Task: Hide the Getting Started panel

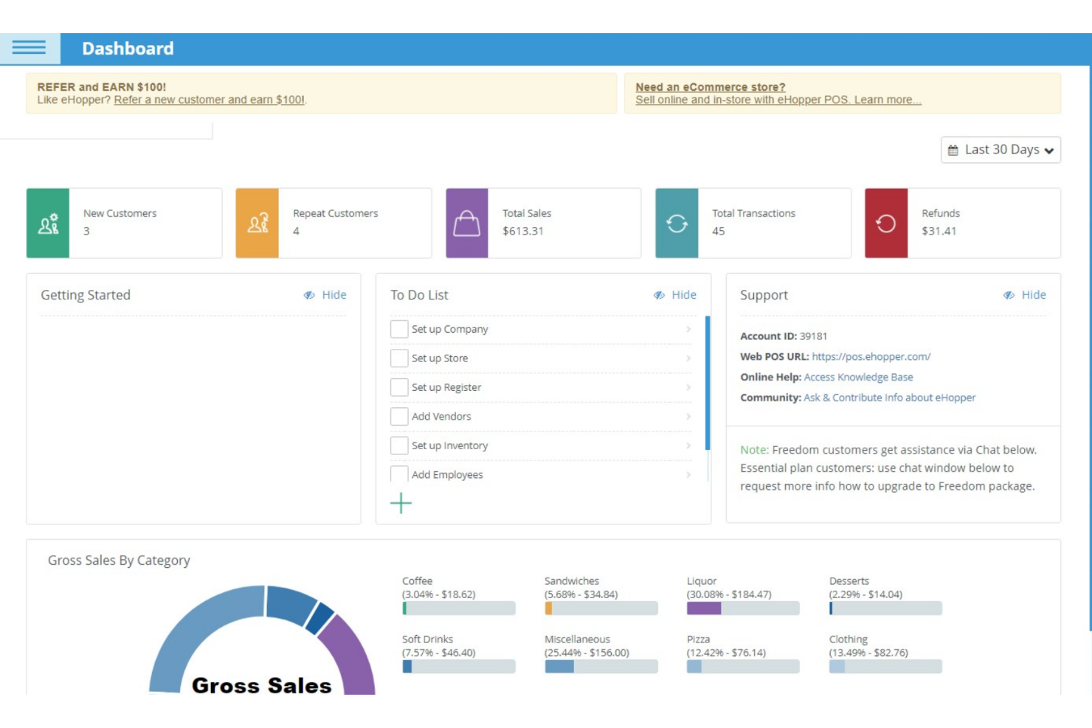Action: pyautogui.click(x=333, y=294)
